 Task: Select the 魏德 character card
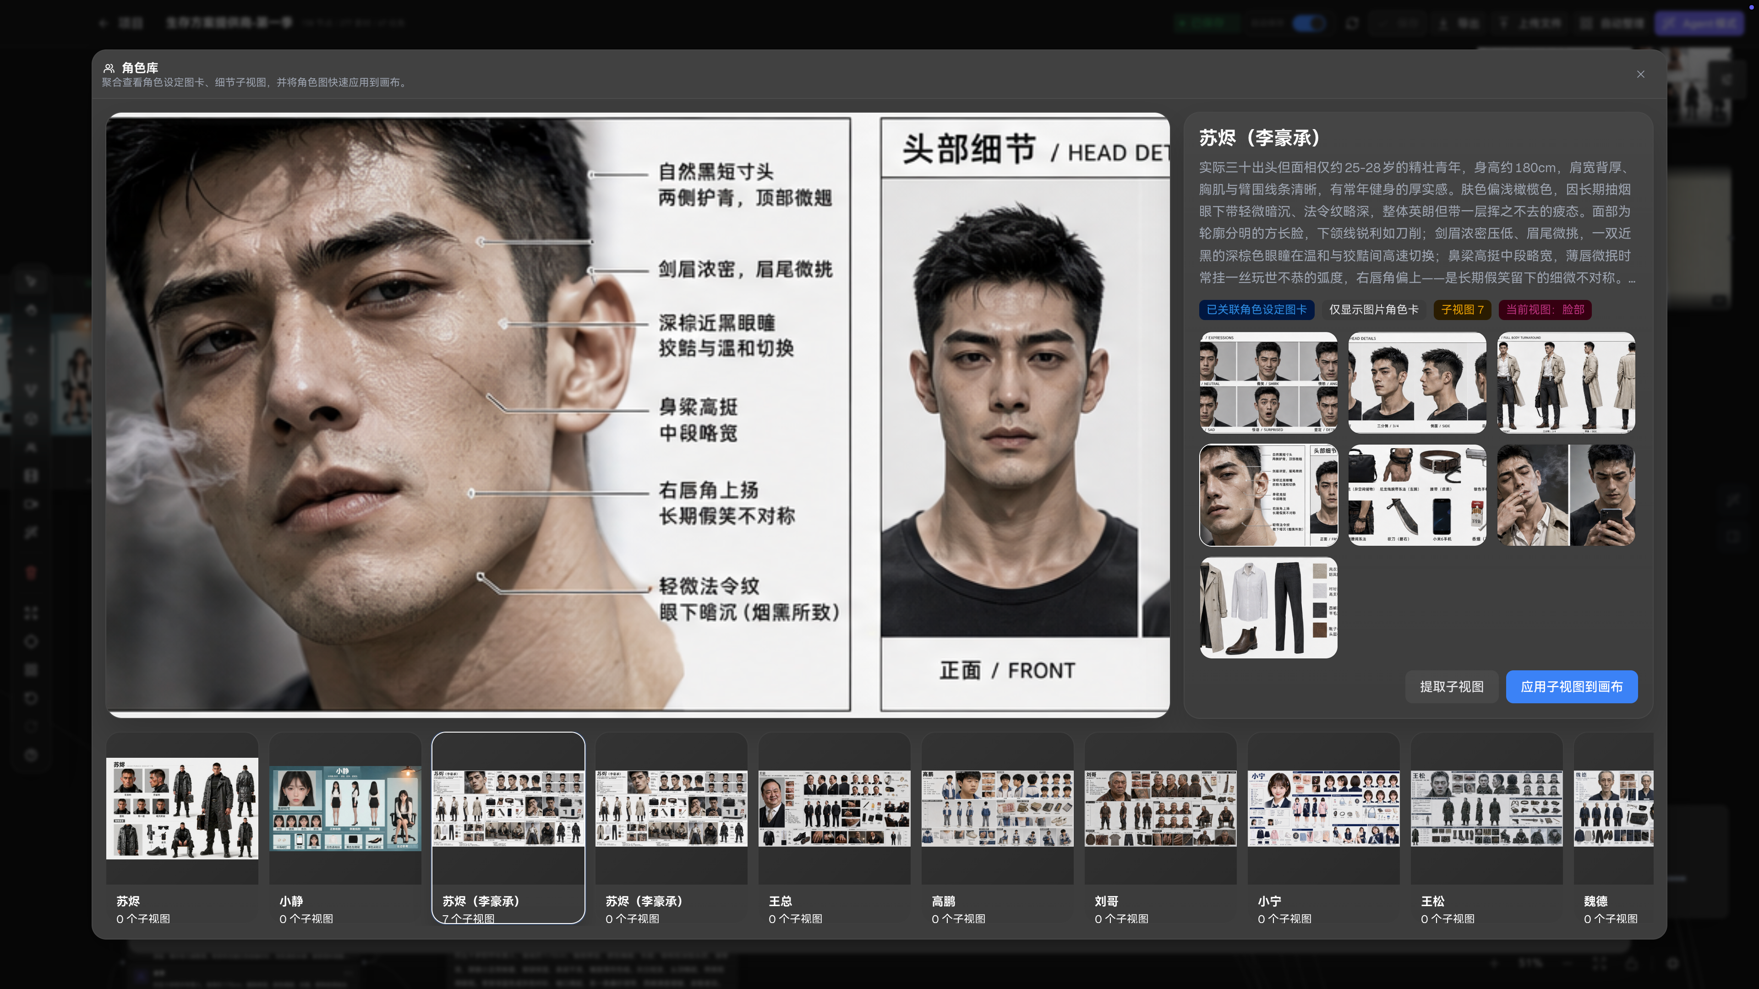(x=1613, y=828)
